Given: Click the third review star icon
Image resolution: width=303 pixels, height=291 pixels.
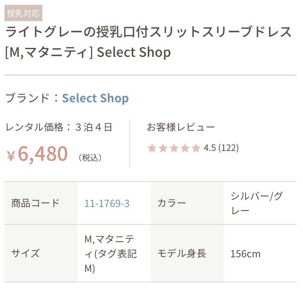Looking at the screenshot, I should (x=174, y=148).
